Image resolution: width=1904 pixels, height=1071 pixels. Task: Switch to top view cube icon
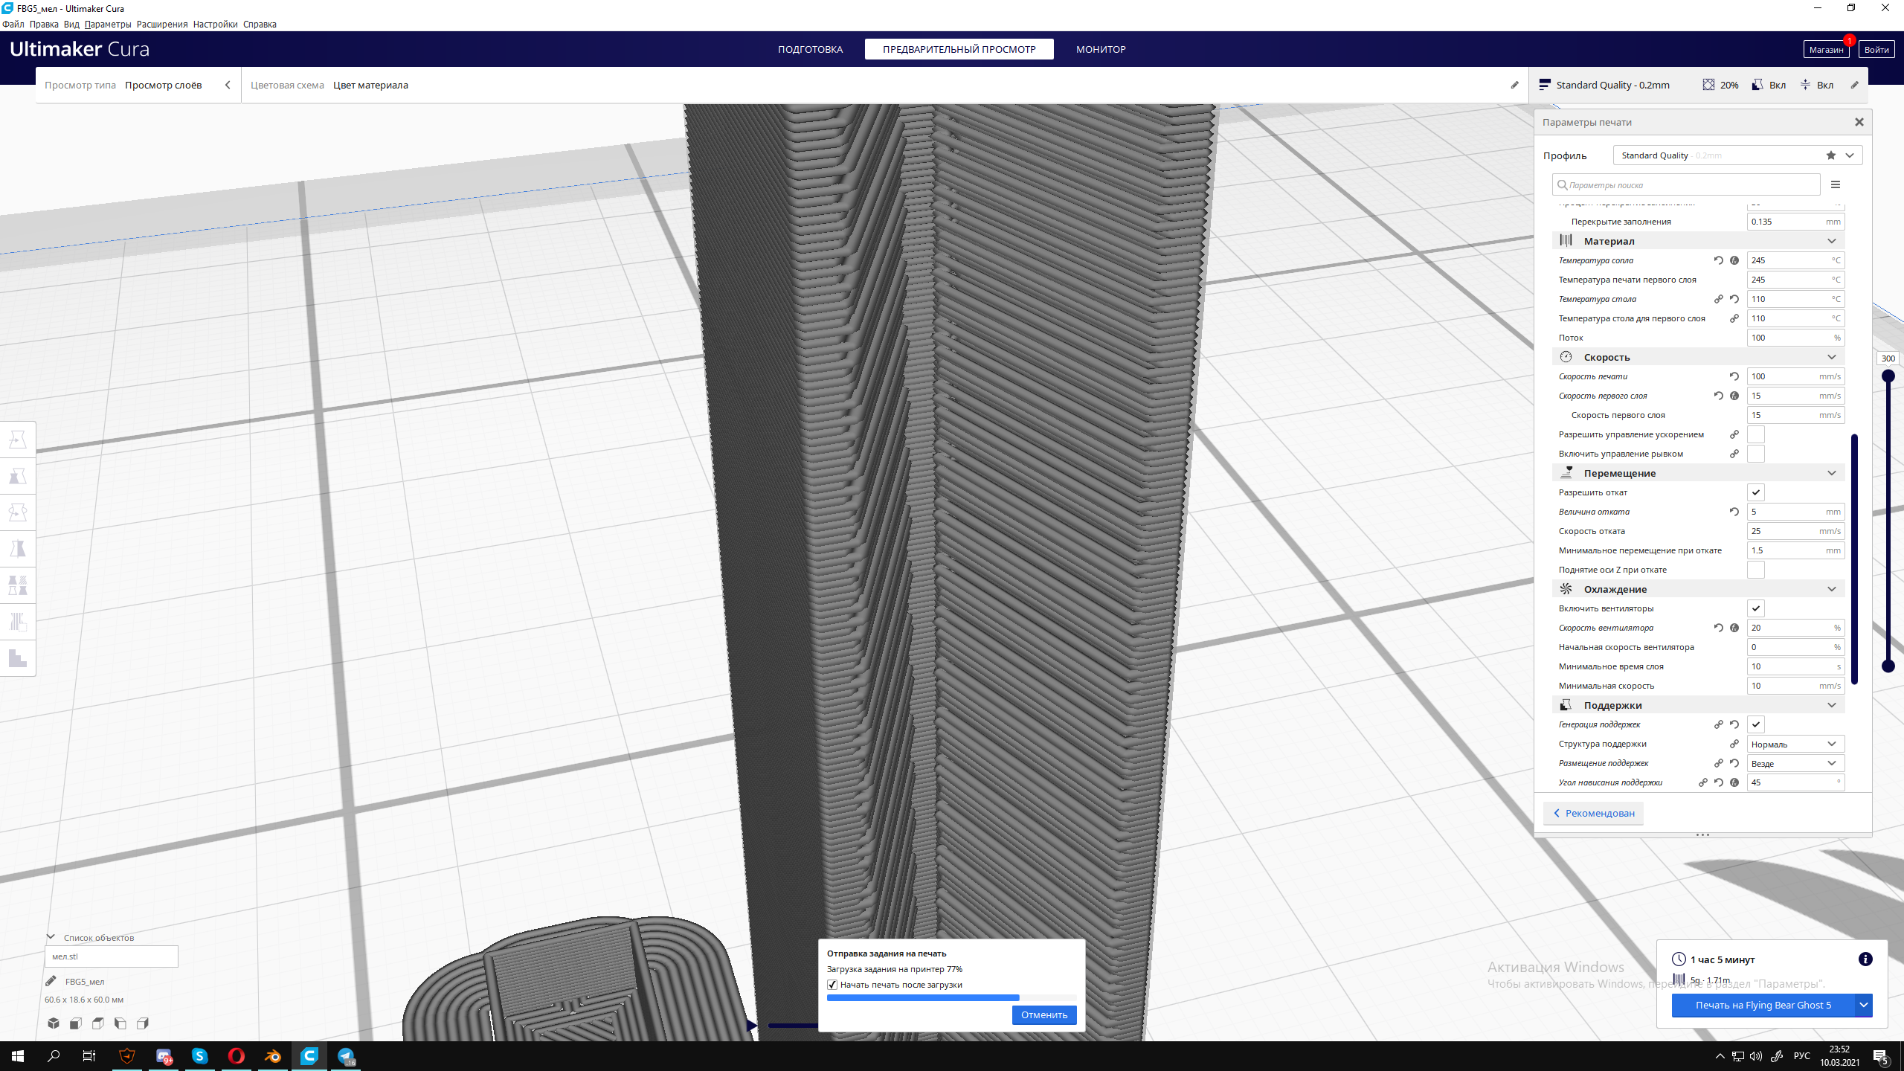98,1023
